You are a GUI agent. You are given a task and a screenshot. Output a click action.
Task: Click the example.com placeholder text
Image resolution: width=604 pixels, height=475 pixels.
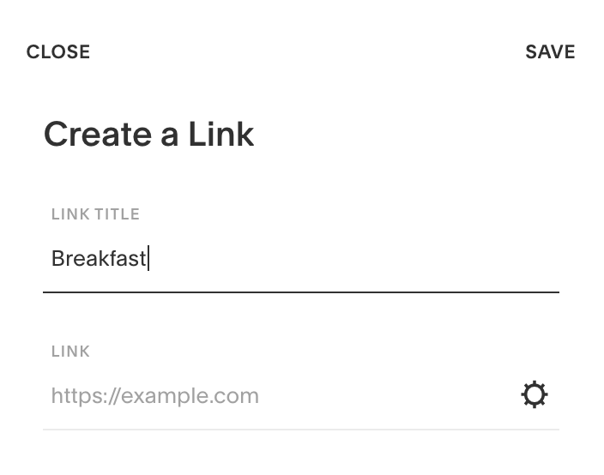(190, 396)
